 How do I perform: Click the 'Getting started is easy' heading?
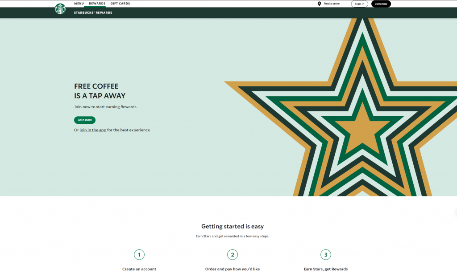coord(232,226)
